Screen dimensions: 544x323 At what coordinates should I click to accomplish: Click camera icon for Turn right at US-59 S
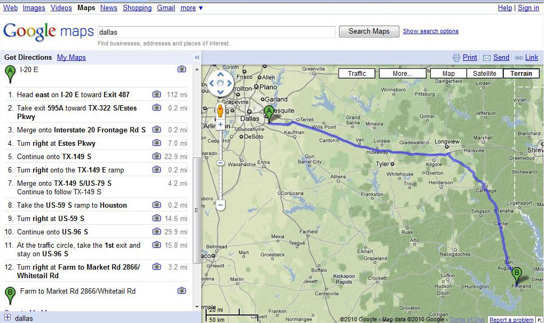point(157,218)
